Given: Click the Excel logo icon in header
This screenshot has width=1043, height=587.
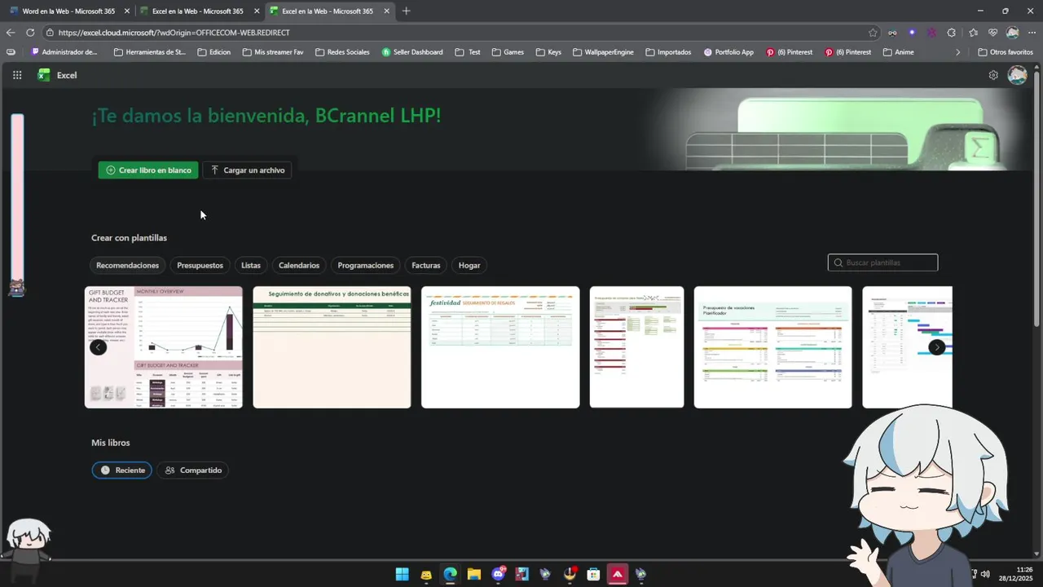Looking at the screenshot, I should 44,75.
